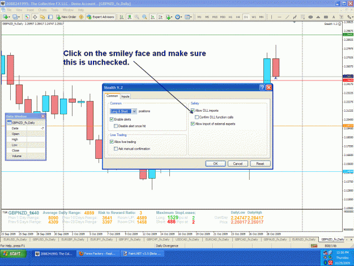This screenshot has width=354, height=266.
Task: Select the M1 timeframe button
Action: point(199,17)
